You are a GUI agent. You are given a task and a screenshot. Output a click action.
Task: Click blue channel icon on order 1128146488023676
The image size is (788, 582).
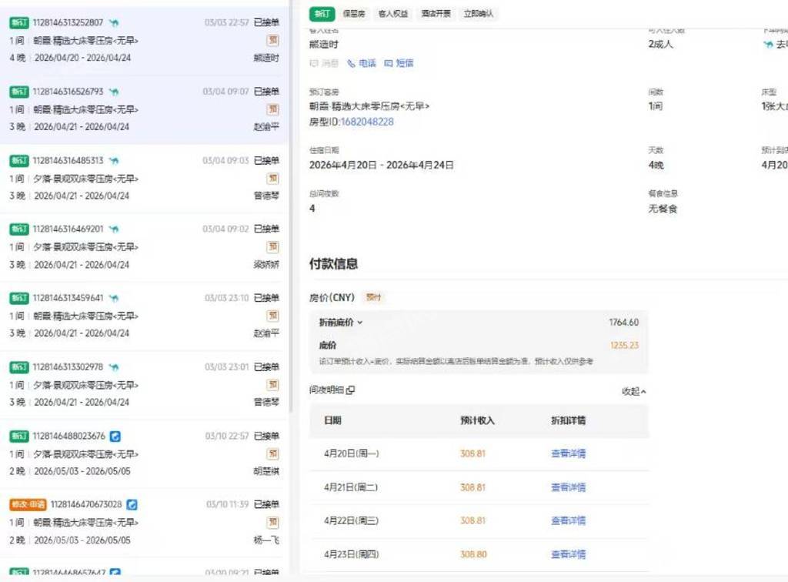[x=115, y=436]
